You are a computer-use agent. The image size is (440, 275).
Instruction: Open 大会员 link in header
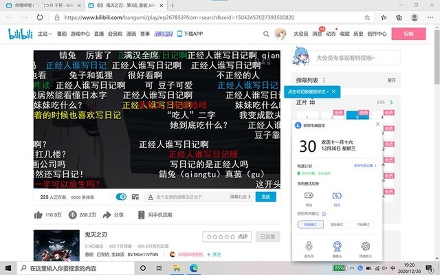coord(301,34)
